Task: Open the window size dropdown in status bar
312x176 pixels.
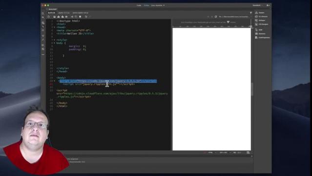Action: pos(225,153)
